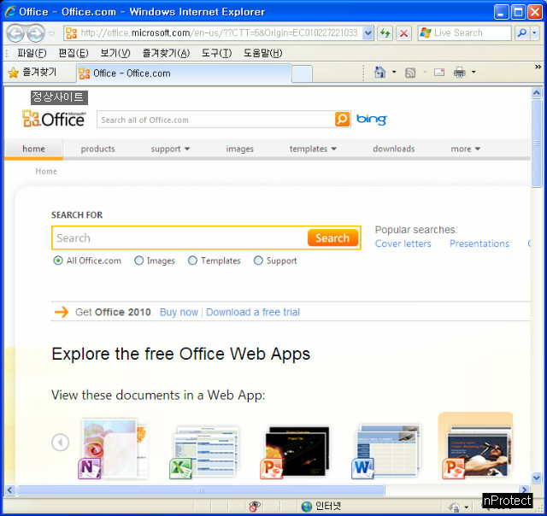Click the Print icon in toolbar
Image resolution: width=547 pixels, height=516 pixels.
click(459, 72)
